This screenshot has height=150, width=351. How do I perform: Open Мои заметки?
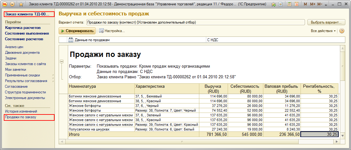[x=15, y=69]
